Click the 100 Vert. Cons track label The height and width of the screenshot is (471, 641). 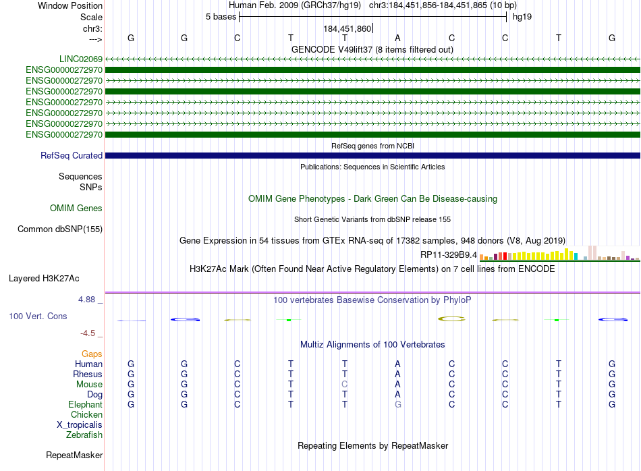[38, 316]
